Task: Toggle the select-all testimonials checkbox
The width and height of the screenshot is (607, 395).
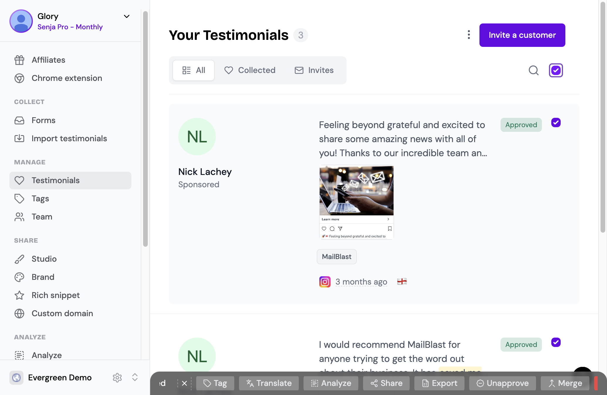Action: (556, 70)
